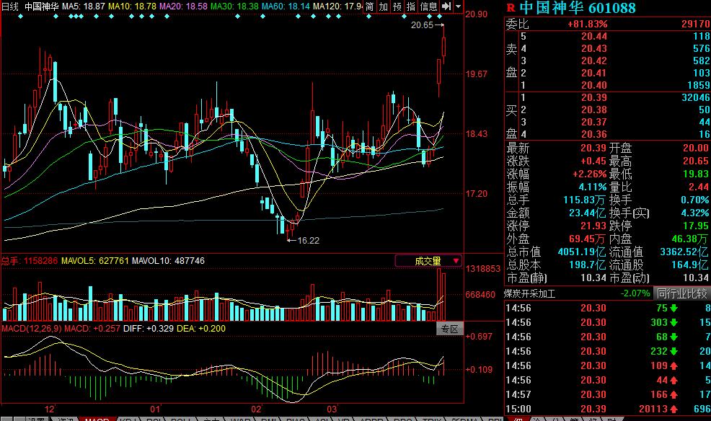Viewport: 711px width, 421px height.
Task: Click the red R icon beside 中国神华
Action: click(511, 8)
